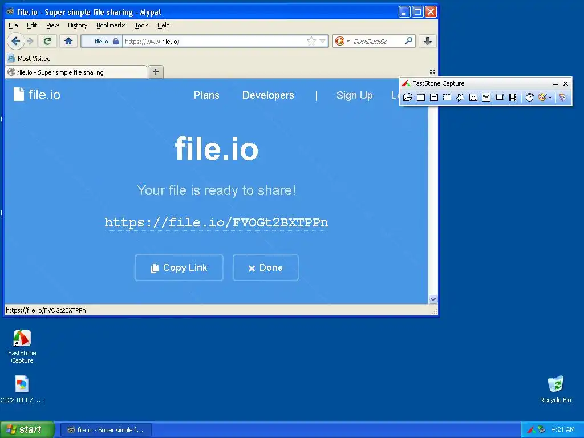Image resolution: width=584 pixels, height=438 pixels.
Task: Open DuckDuckGo search engine selector
Action: click(x=342, y=41)
